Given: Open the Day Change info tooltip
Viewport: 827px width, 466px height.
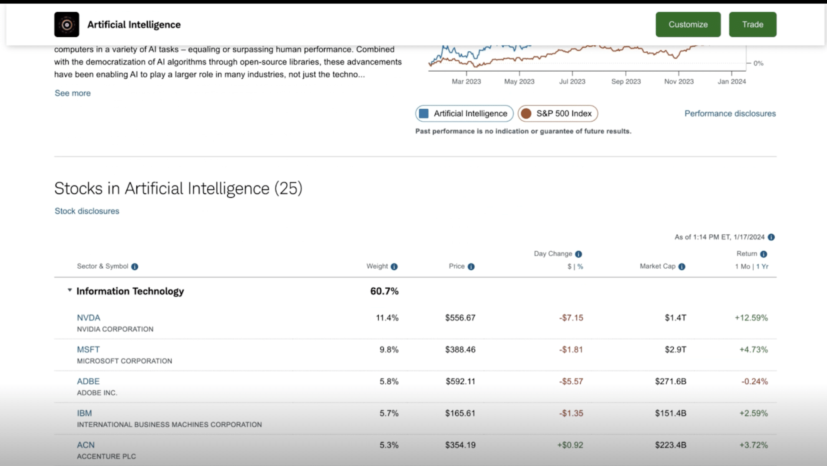Looking at the screenshot, I should tap(578, 254).
